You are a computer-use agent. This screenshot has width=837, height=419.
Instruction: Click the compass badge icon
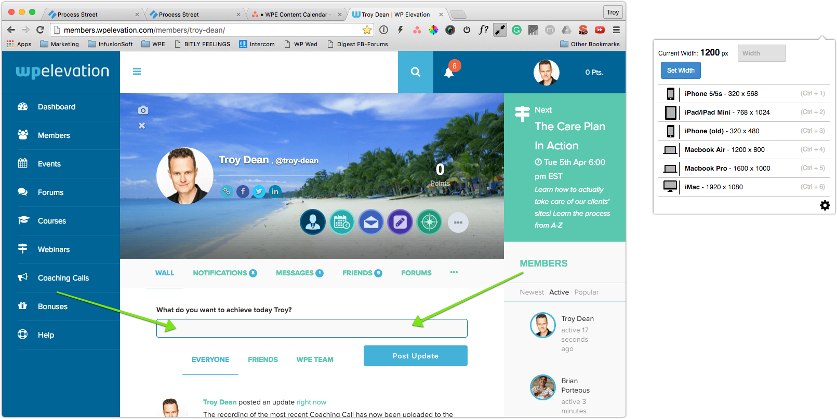pos(429,222)
